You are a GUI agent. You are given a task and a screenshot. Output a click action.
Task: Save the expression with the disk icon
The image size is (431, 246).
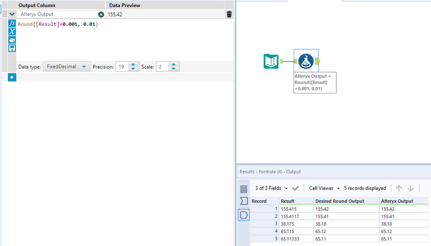point(12,48)
